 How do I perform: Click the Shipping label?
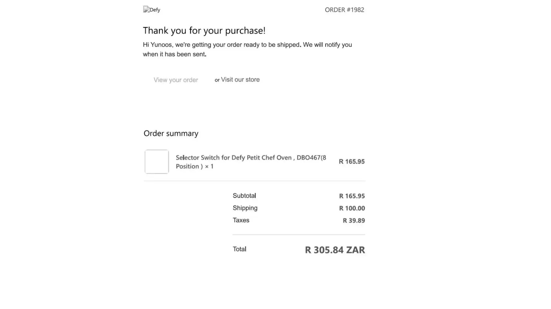tap(245, 208)
